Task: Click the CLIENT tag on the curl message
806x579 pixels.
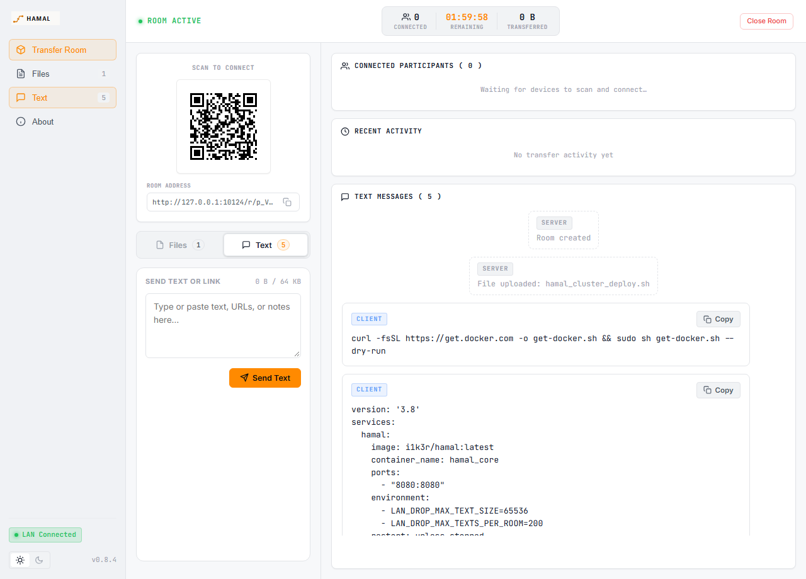Action: point(369,319)
